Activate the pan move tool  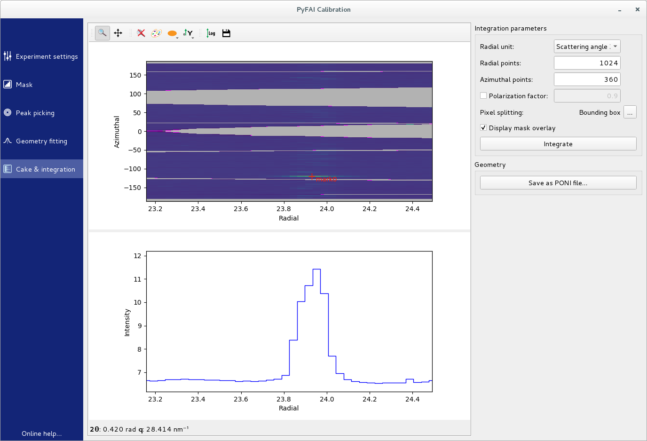118,33
